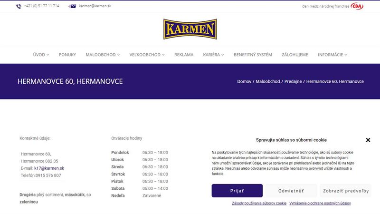Image resolution: width=380 pixels, height=214 pixels.
Task: Click the Telefón 0915 576 807 text
Action: click(x=41, y=175)
